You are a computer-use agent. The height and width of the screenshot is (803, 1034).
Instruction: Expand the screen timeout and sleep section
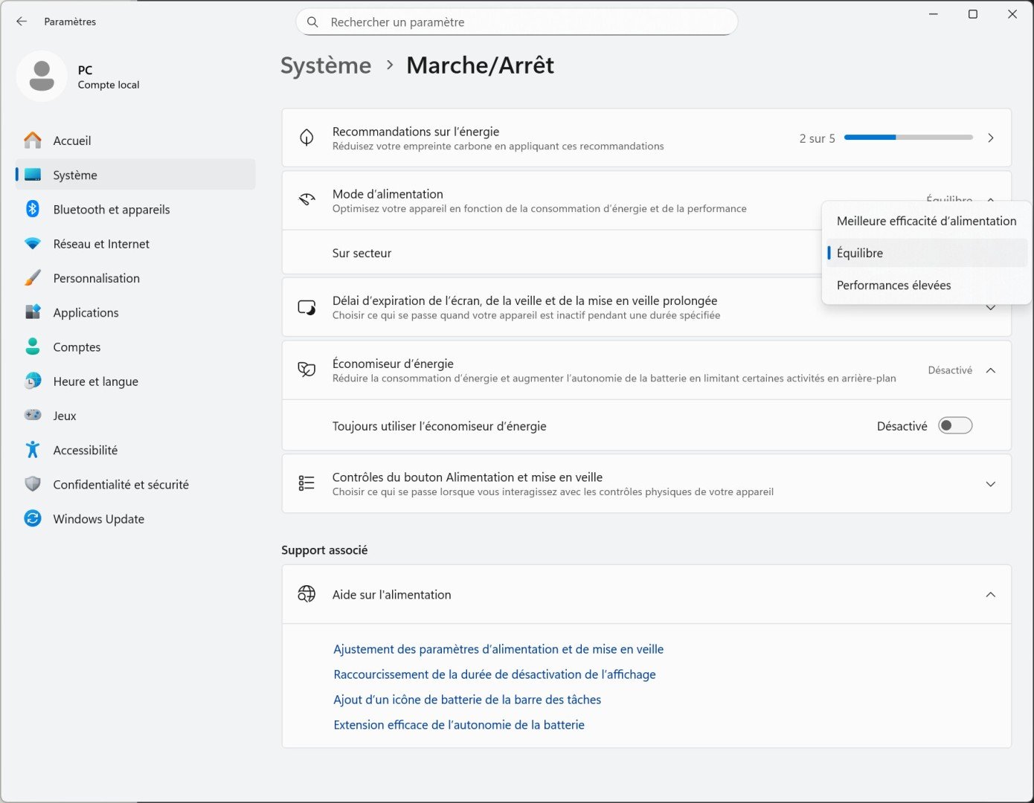pyautogui.click(x=991, y=307)
